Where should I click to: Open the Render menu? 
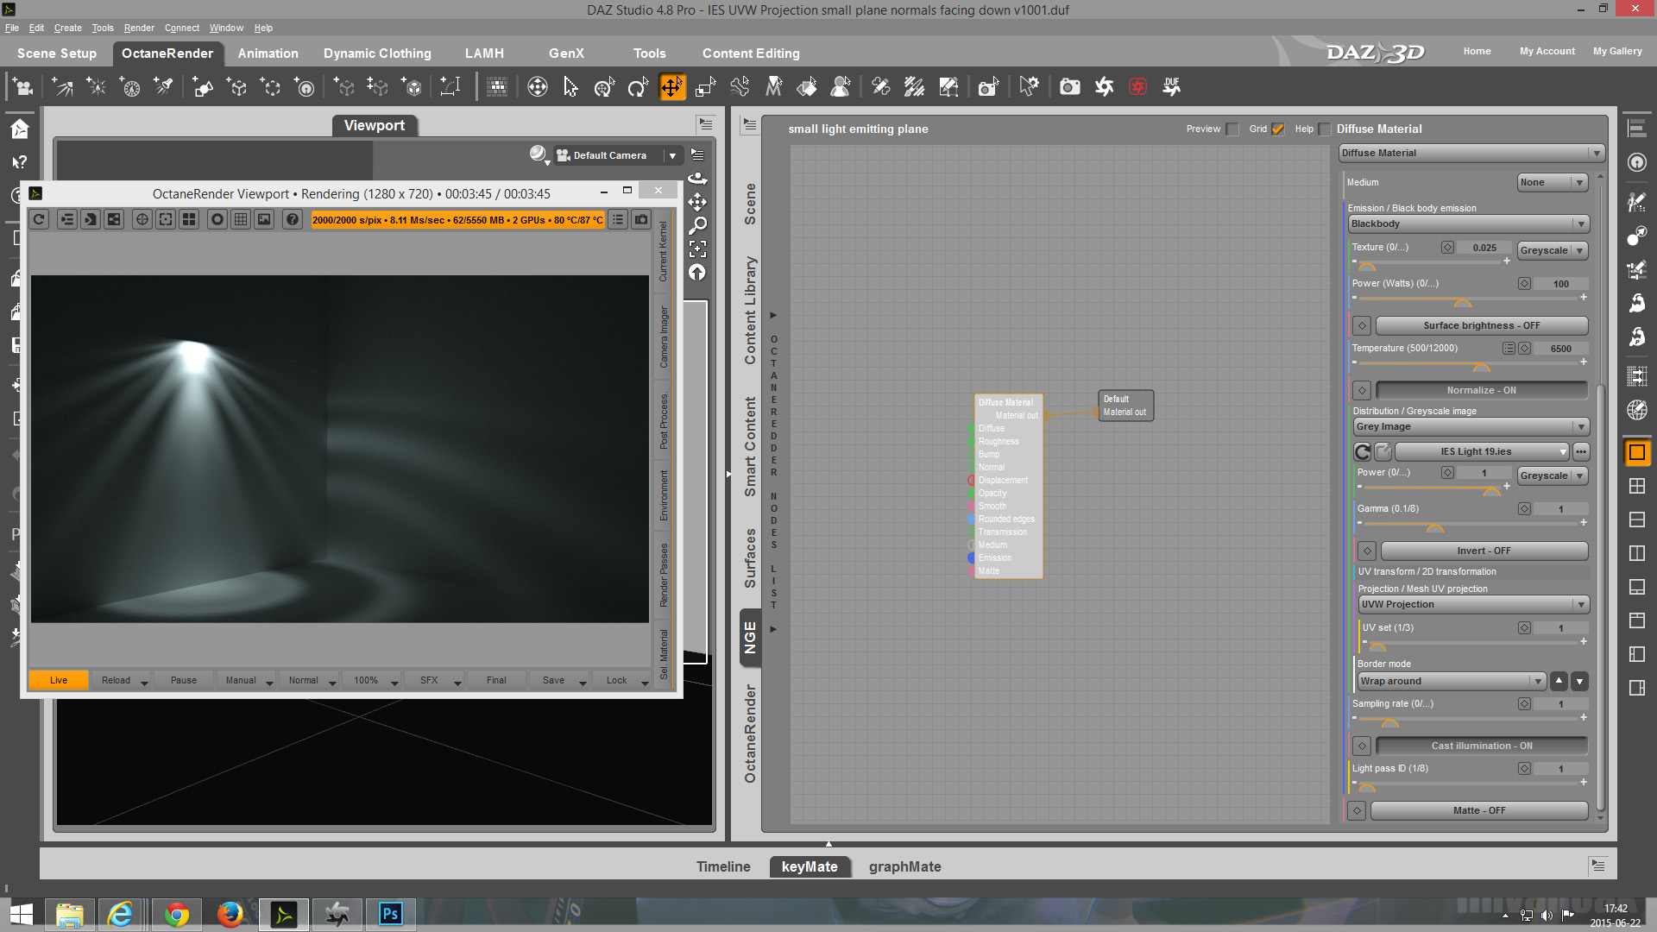tap(138, 28)
